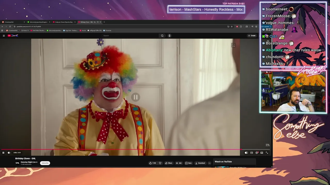Click chat username Abiphany

274,50
